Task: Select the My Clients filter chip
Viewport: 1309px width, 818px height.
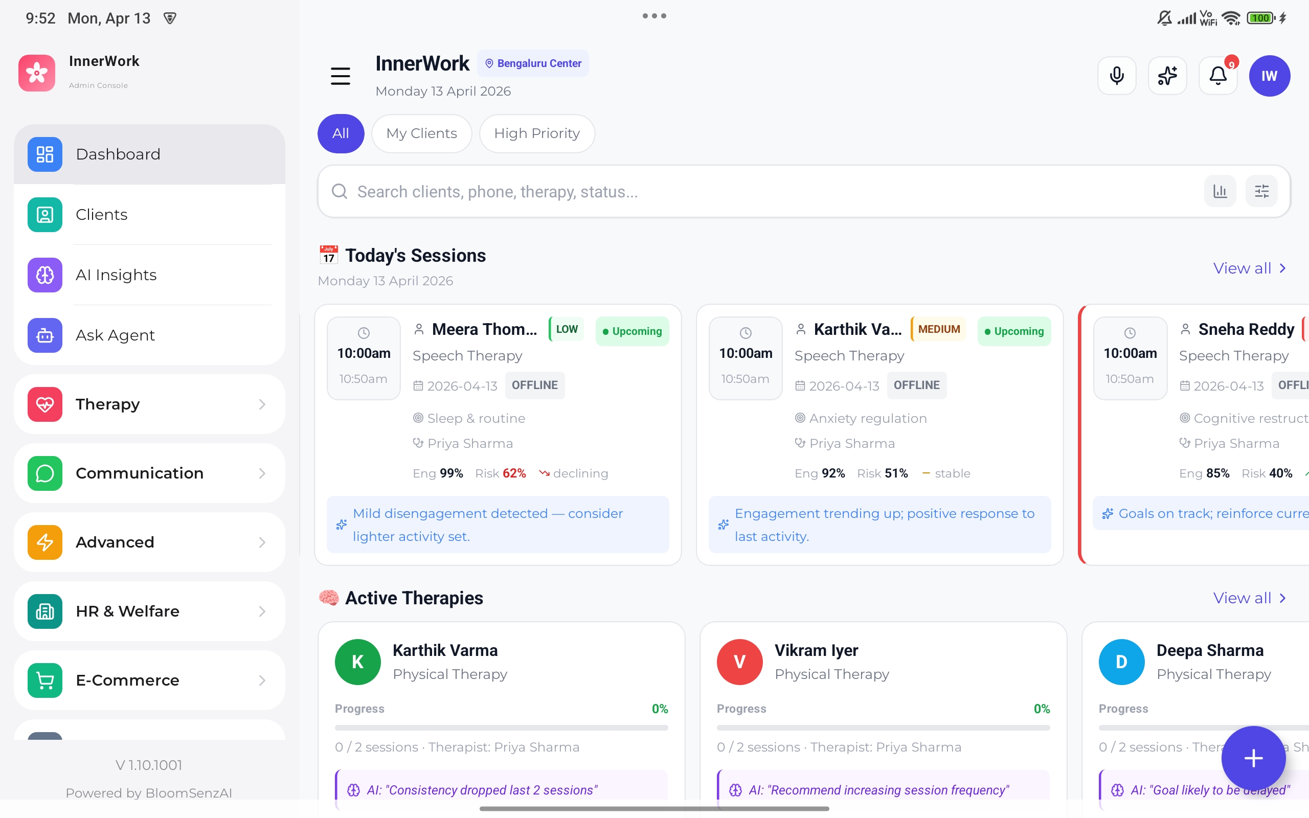Action: (421, 133)
